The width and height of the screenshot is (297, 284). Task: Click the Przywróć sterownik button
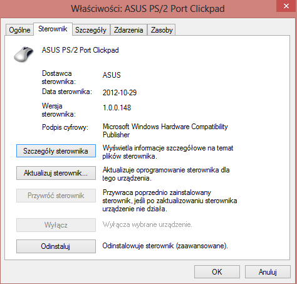(56, 196)
